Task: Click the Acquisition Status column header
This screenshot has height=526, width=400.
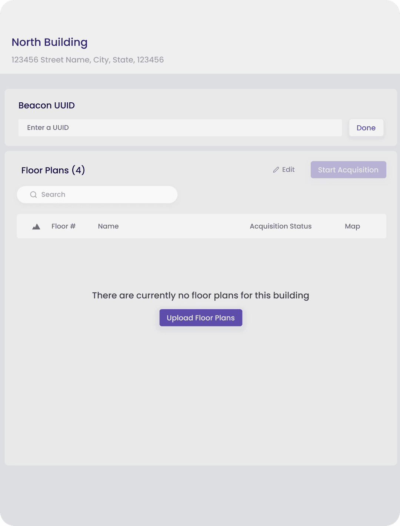Action: 280,226
